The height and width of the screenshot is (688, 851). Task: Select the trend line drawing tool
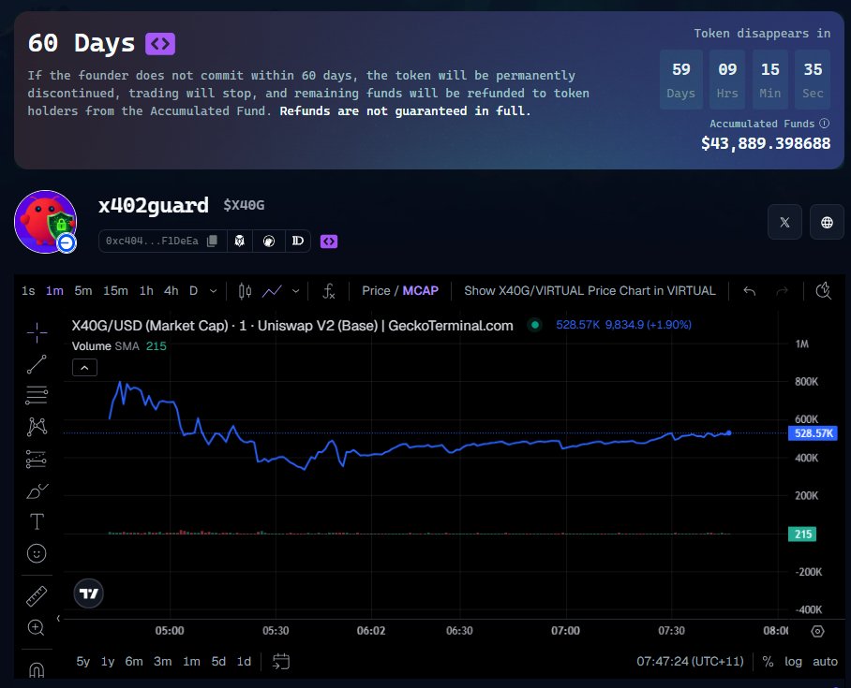37,364
